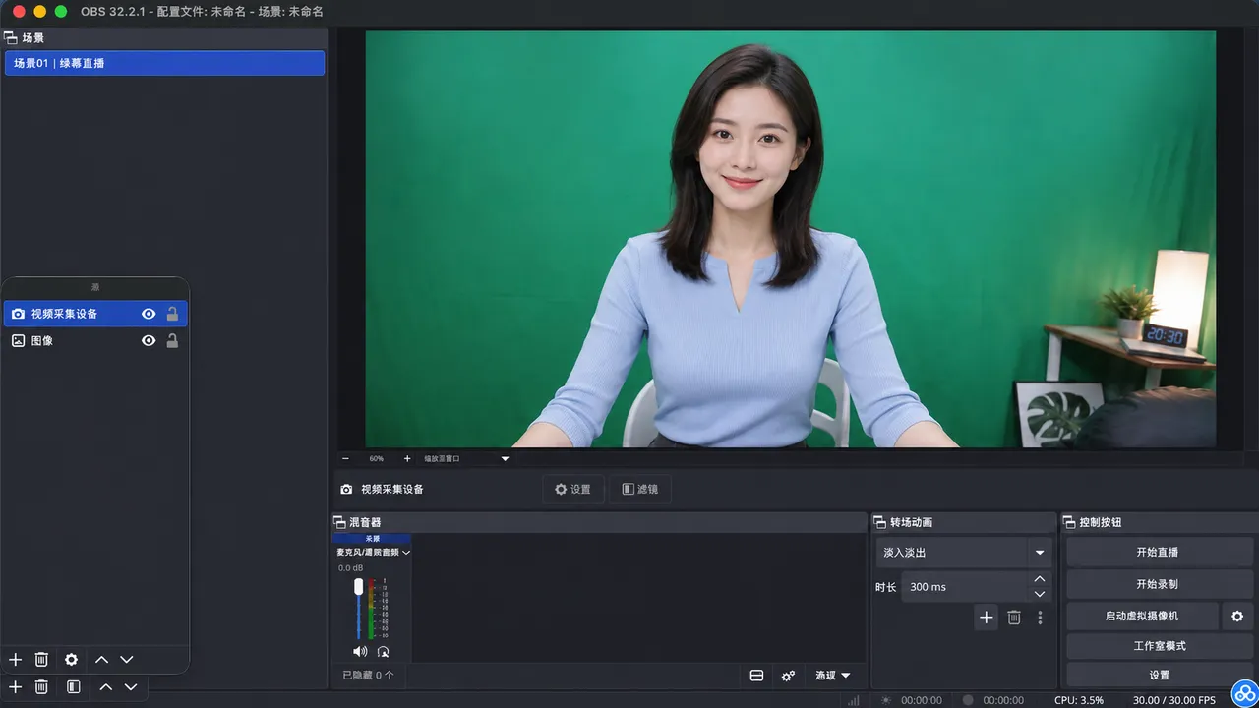The height and width of the screenshot is (708, 1259).
Task: Click the 开始直播 button
Action: tap(1160, 553)
